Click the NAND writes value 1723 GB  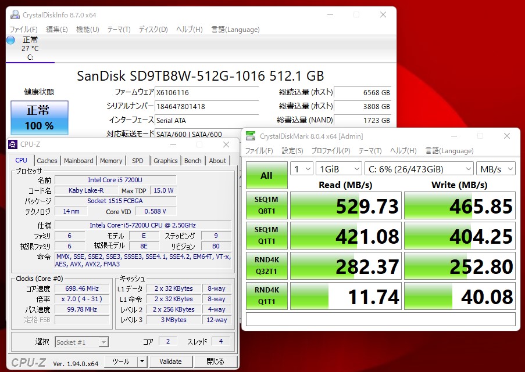[363, 120]
